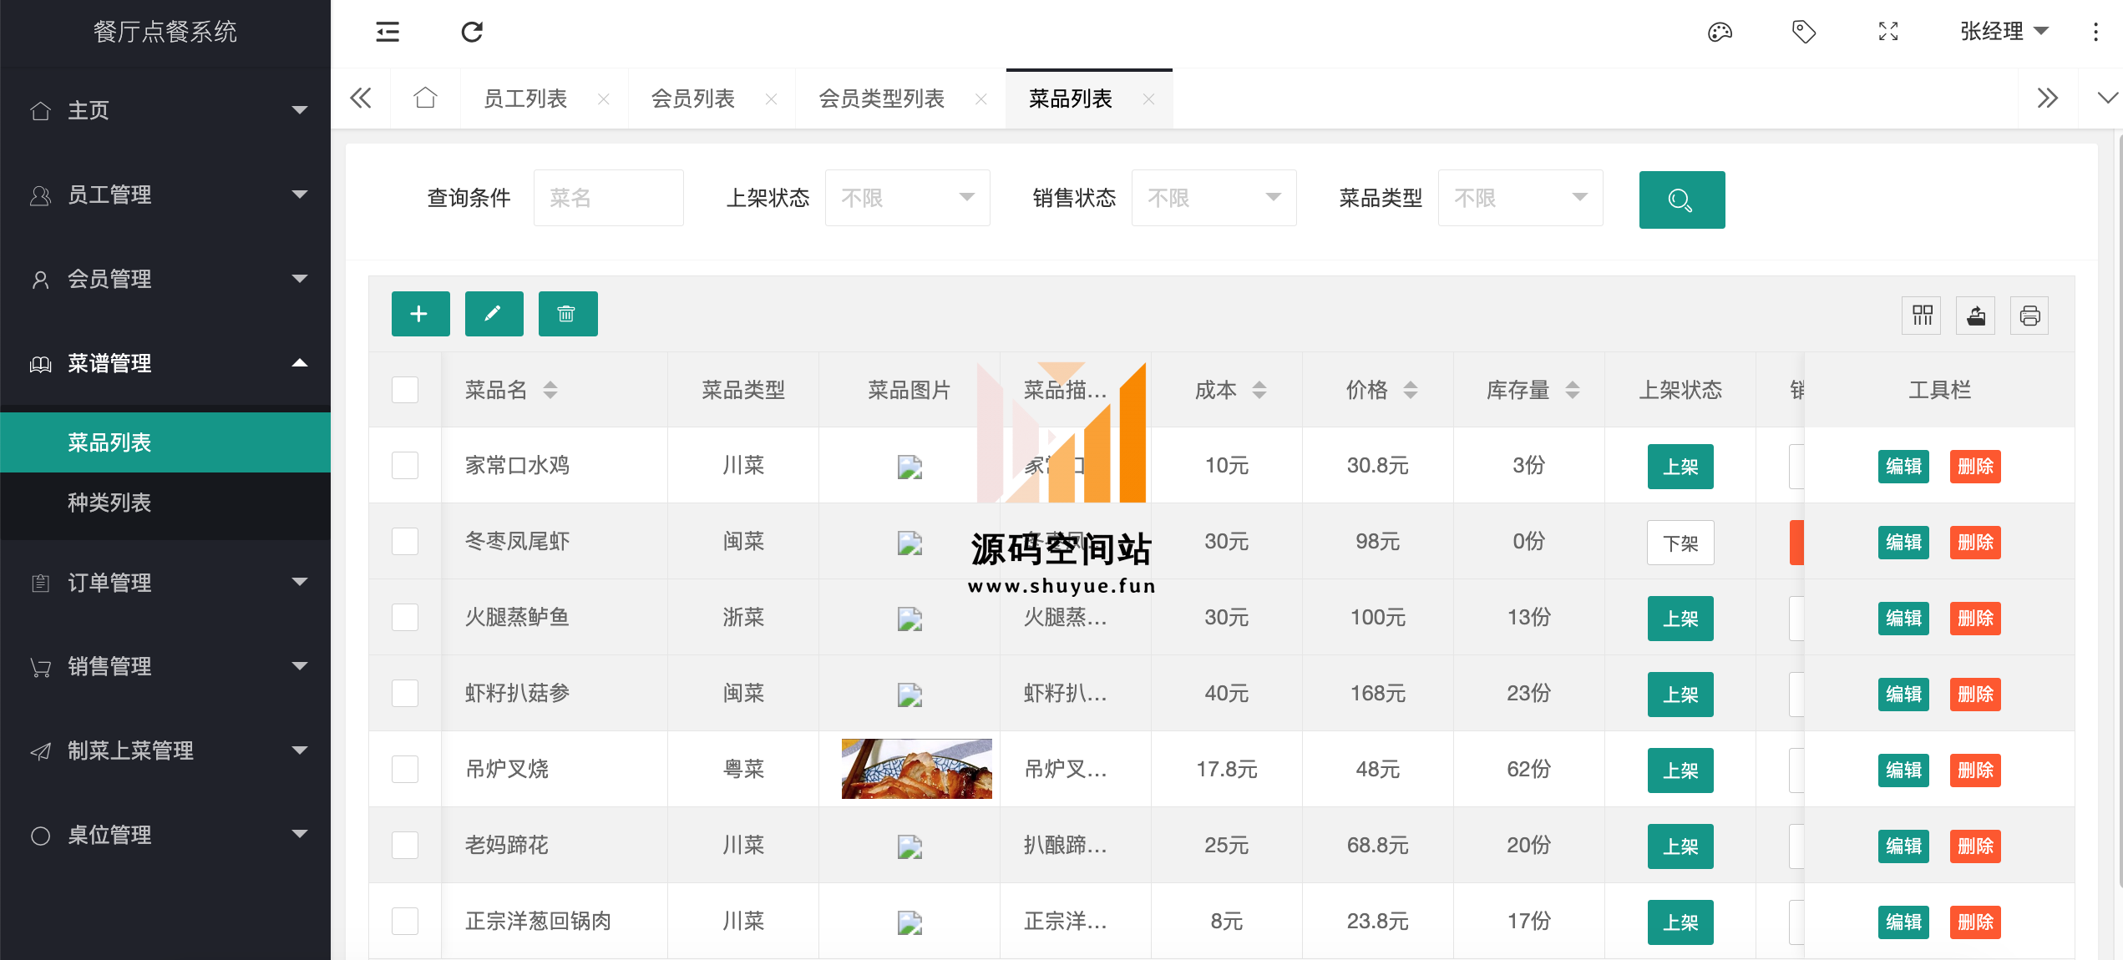
Task: Check the 吊炉叉烧 row checkbox
Action: pos(405,770)
